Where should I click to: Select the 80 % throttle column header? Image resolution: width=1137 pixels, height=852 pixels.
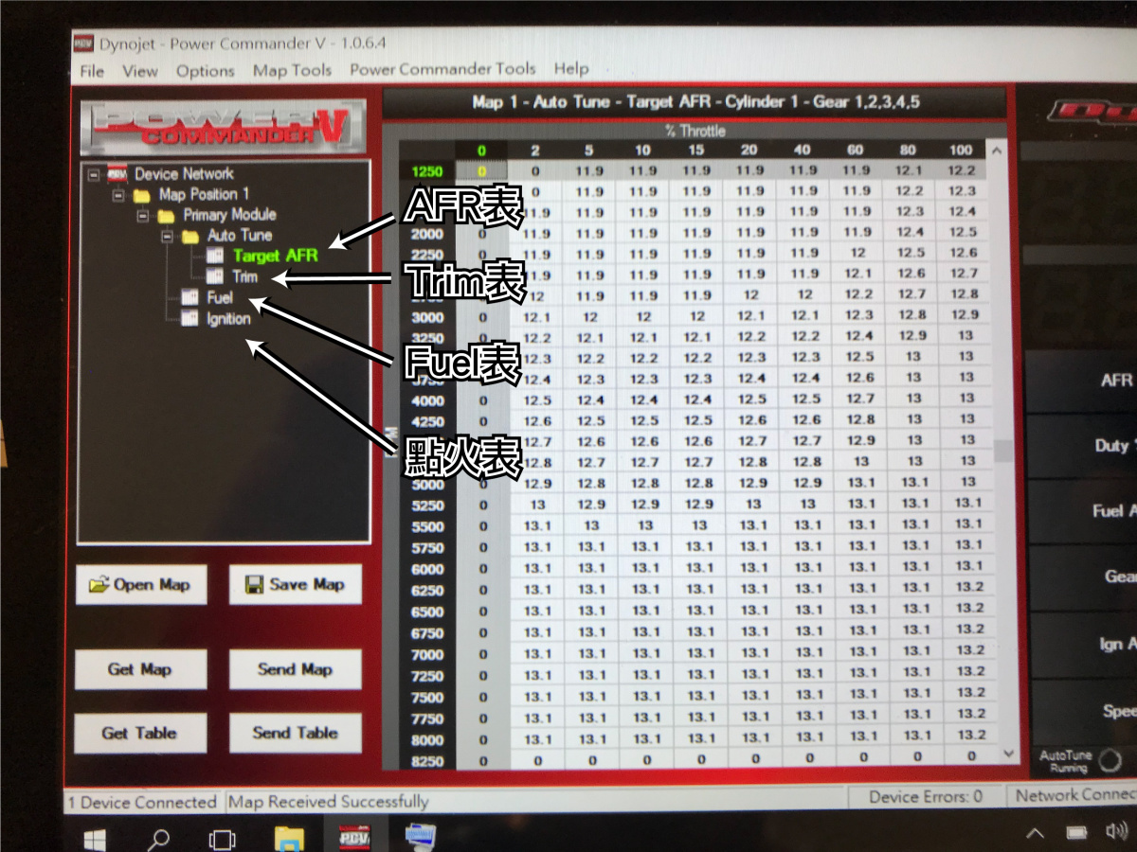pos(909,150)
